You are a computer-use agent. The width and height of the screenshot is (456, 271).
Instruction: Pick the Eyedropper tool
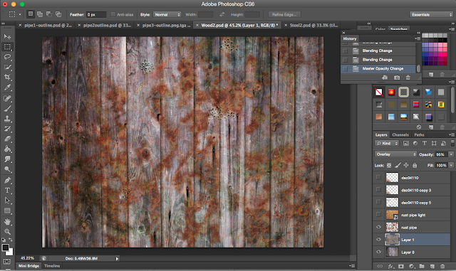7,87
